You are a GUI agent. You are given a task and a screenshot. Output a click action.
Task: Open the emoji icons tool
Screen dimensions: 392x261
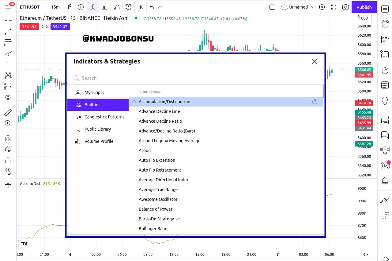[8, 97]
